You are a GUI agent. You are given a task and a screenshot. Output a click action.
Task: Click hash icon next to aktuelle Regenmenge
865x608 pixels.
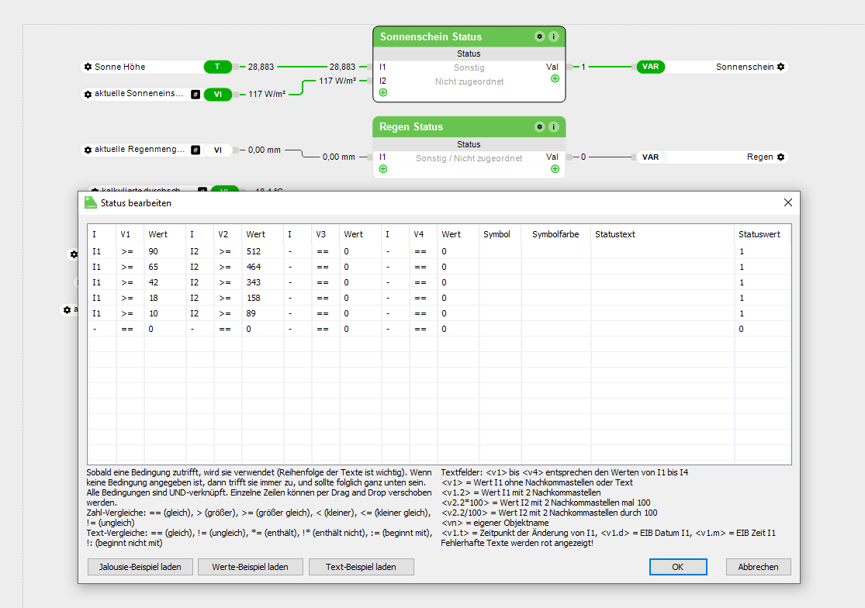(x=195, y=150)
